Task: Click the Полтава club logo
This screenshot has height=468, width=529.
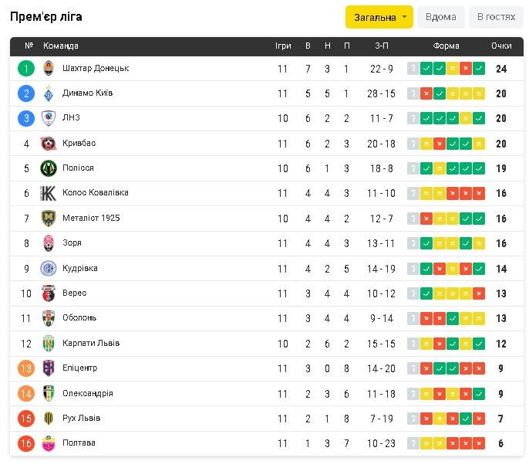Action: click(x=49, y=443)
